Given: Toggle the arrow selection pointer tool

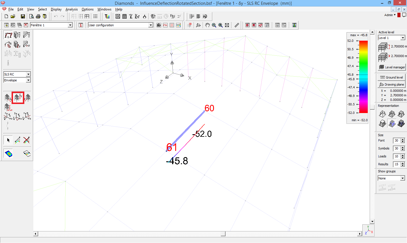Looking at the screenshot, I should (x=8, y=140).
